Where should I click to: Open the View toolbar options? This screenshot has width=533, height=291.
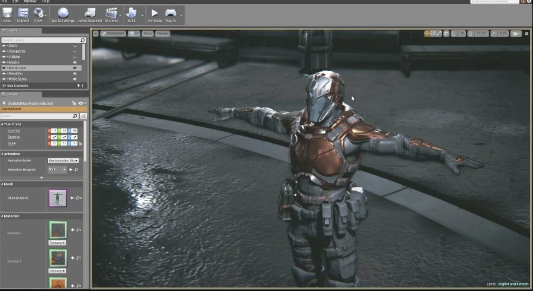(38, 15)
